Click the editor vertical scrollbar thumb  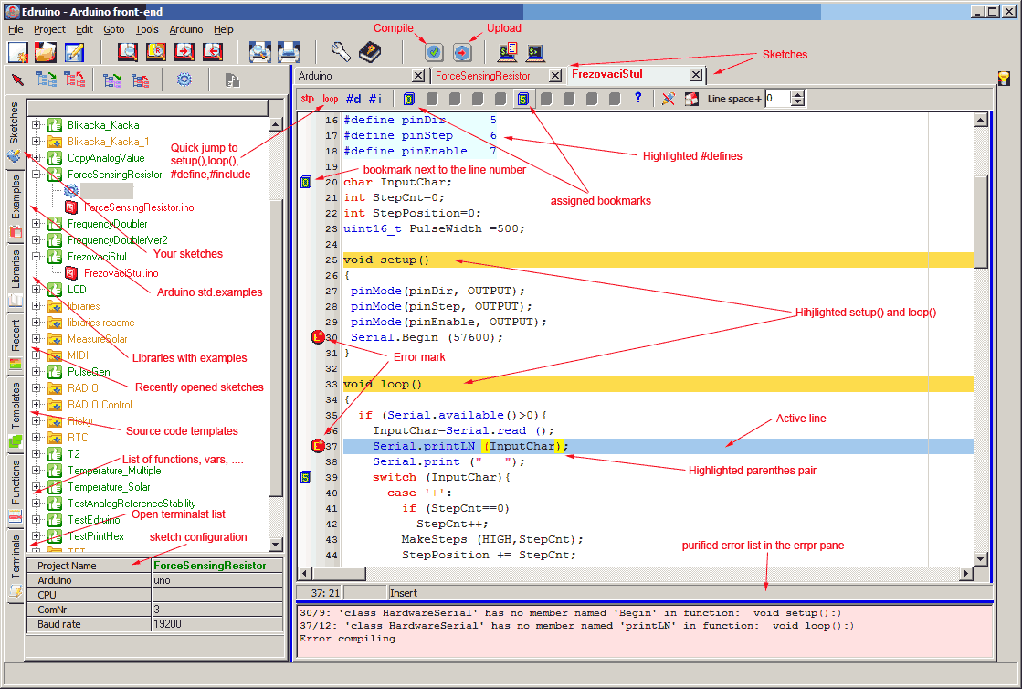point(980,222)
